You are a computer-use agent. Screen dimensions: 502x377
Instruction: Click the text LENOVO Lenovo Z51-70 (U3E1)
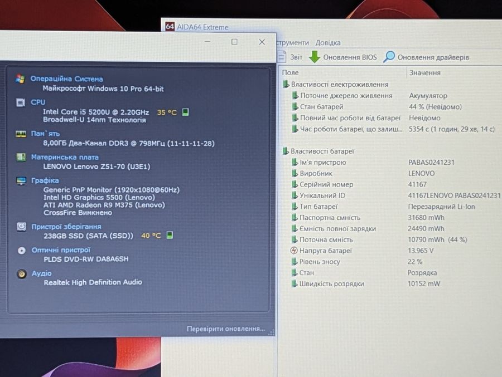pyautogui.click(x=96, y=167)
